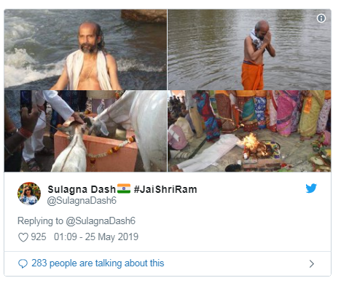The height and width of the screenshot is (286, 349).
Task: Click the info icon on the photo
Action: coord(321,18)
